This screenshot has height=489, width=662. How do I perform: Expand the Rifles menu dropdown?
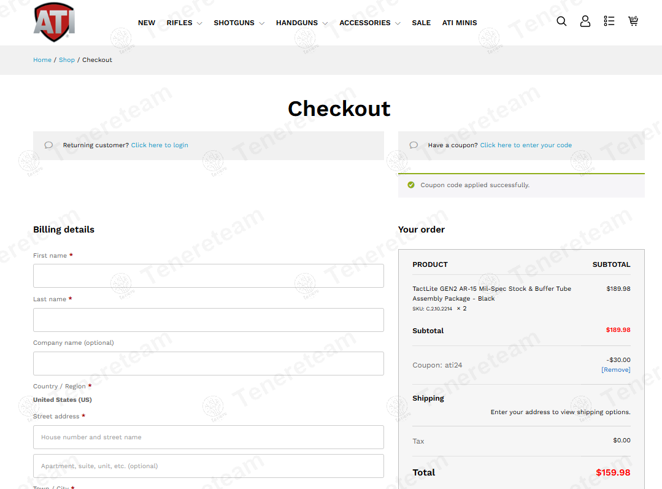(184, 23)
